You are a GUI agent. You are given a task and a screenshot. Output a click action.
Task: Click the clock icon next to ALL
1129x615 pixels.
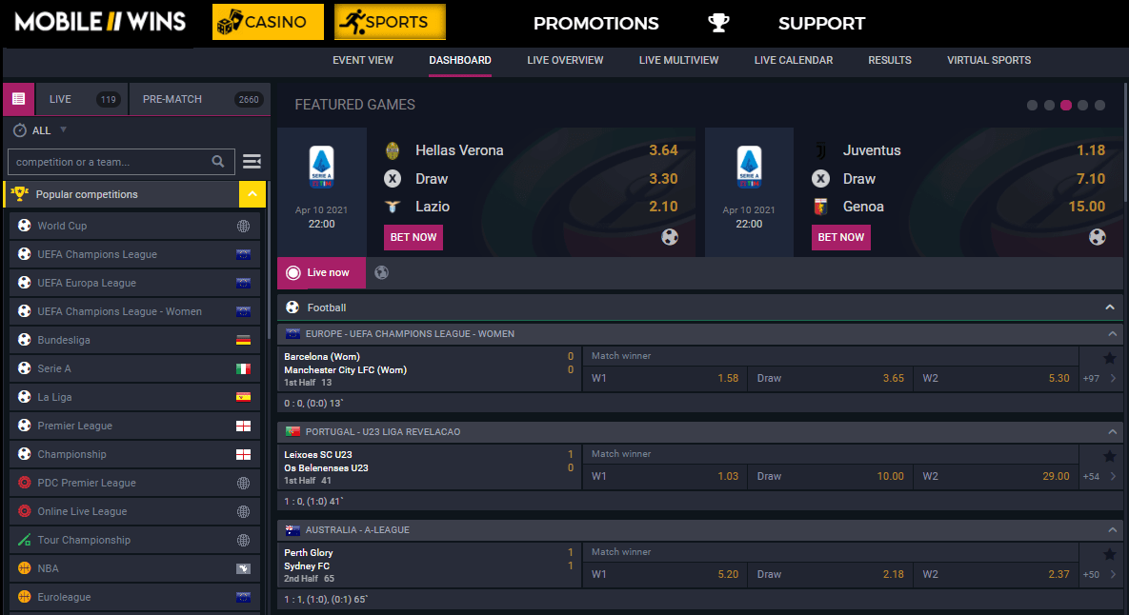coord(20,130)
